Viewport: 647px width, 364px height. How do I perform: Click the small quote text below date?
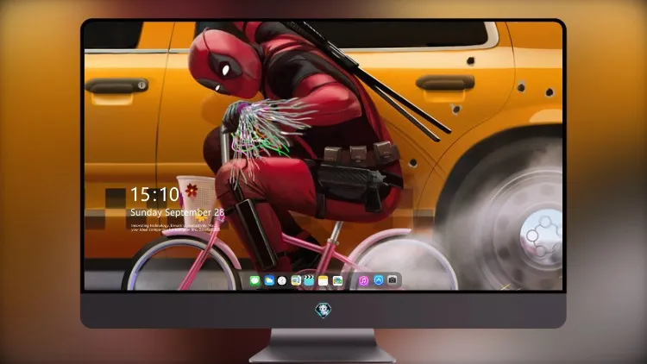[x=174, y=228]
